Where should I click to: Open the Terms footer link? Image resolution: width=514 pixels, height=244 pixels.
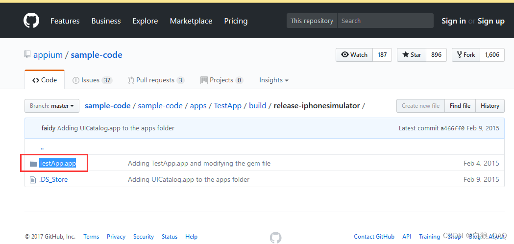tap(91, 237)
